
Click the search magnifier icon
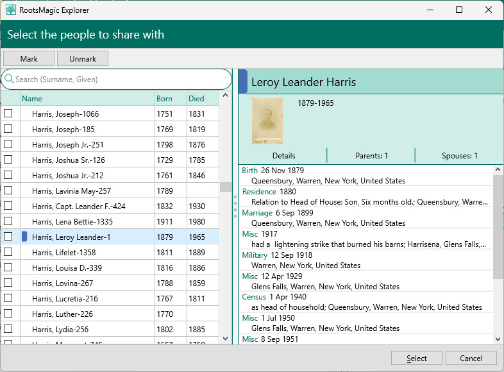tap(9, 80)
